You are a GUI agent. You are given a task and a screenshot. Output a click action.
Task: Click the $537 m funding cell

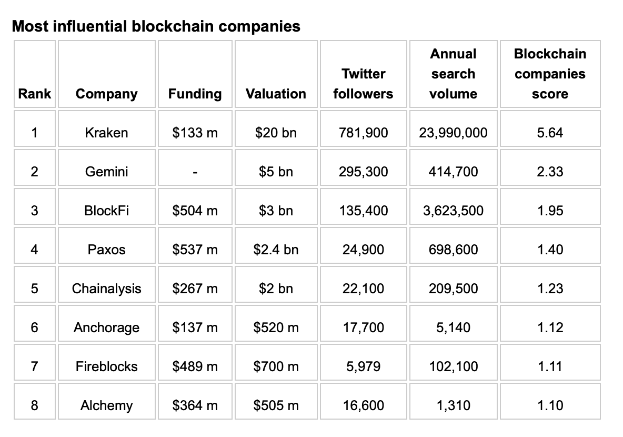pos(195,250)
